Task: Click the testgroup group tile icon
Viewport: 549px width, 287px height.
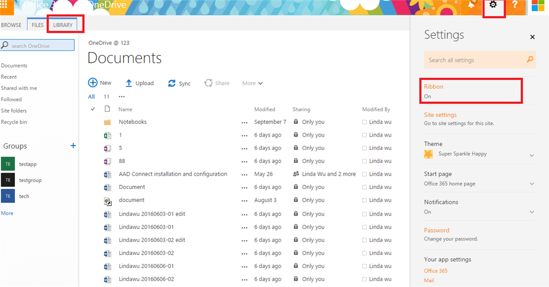Action: (8, 180)
